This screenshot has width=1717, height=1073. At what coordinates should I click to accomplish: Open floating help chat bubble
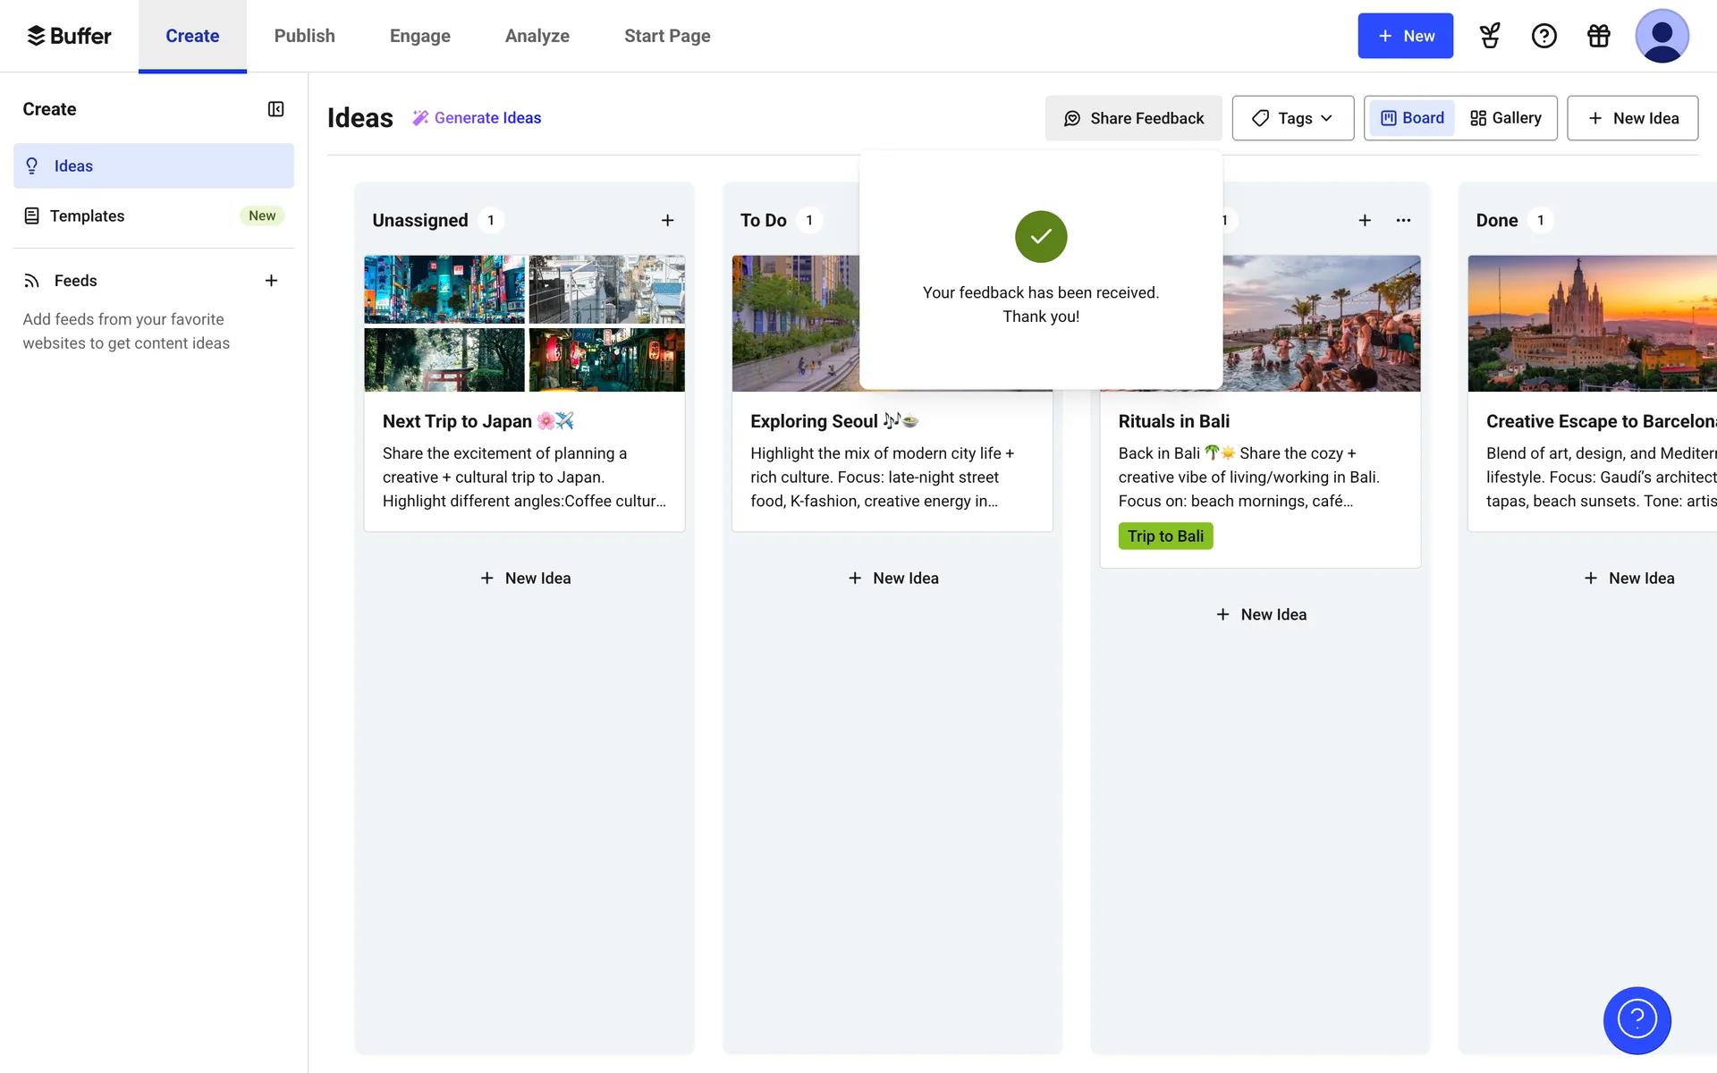pyautogui.click(x=1637, y=1019)
